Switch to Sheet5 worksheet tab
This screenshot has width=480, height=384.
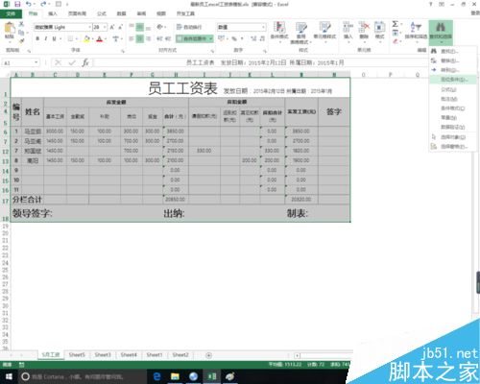pyautogui.click(x=77, y=355)
